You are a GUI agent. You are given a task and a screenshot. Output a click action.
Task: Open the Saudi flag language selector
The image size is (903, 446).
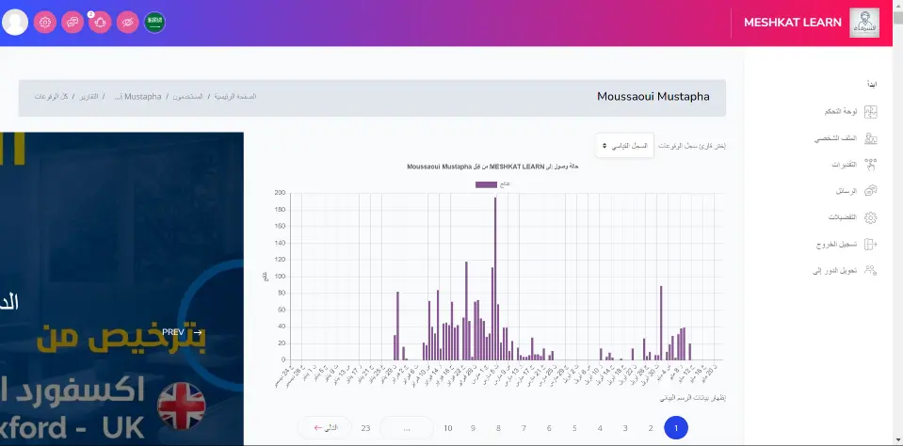(154, 22)
